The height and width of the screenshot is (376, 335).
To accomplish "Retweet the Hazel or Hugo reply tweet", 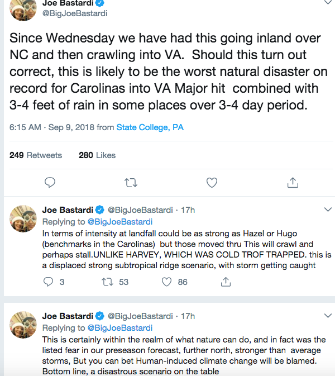I will click(x=103, y=282).
